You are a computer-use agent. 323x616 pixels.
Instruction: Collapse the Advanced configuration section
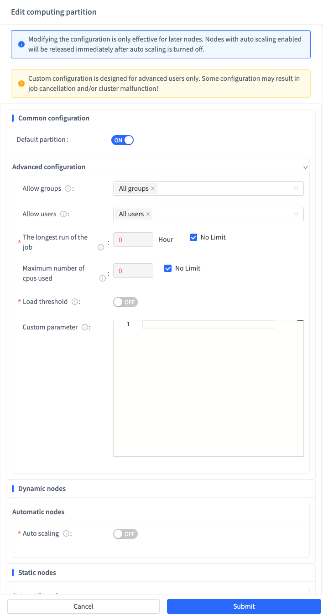tap(306, 167)
